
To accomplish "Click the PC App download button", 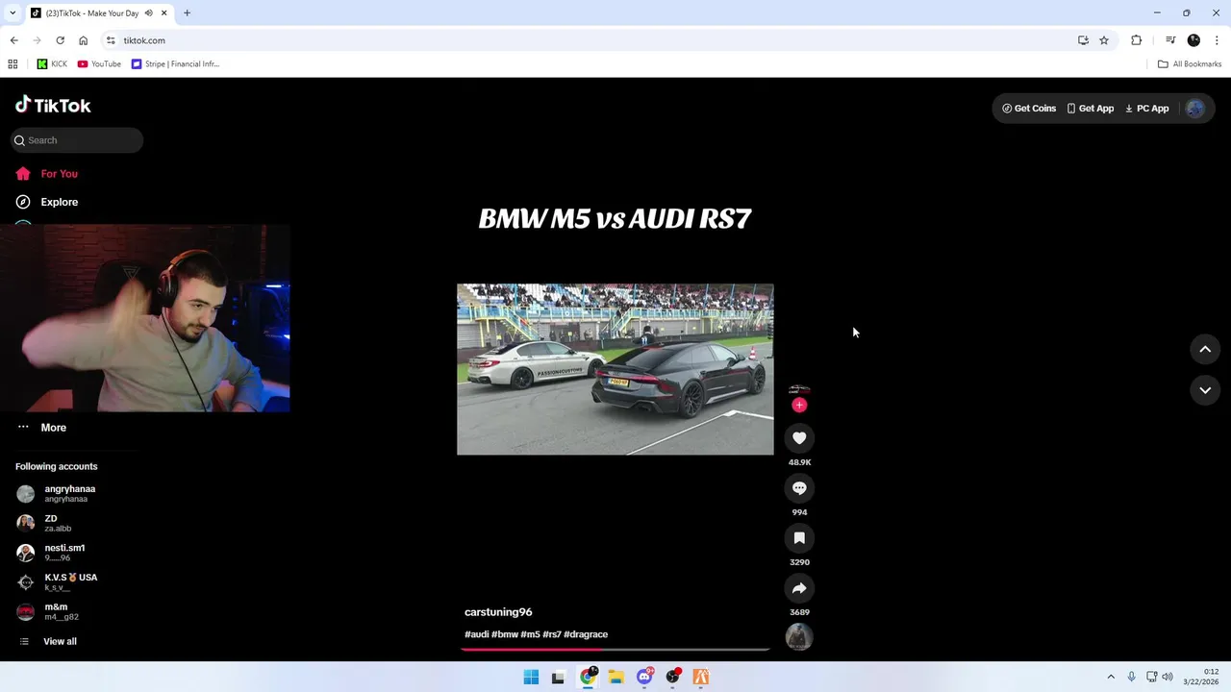I will (1146, 109).
